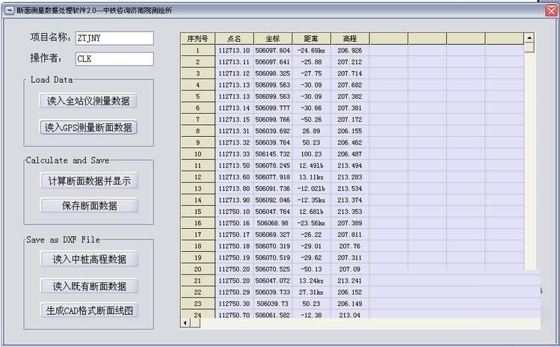Click elevation cell 213.374
Screen dimensions: 560x347
coord(350,200)
